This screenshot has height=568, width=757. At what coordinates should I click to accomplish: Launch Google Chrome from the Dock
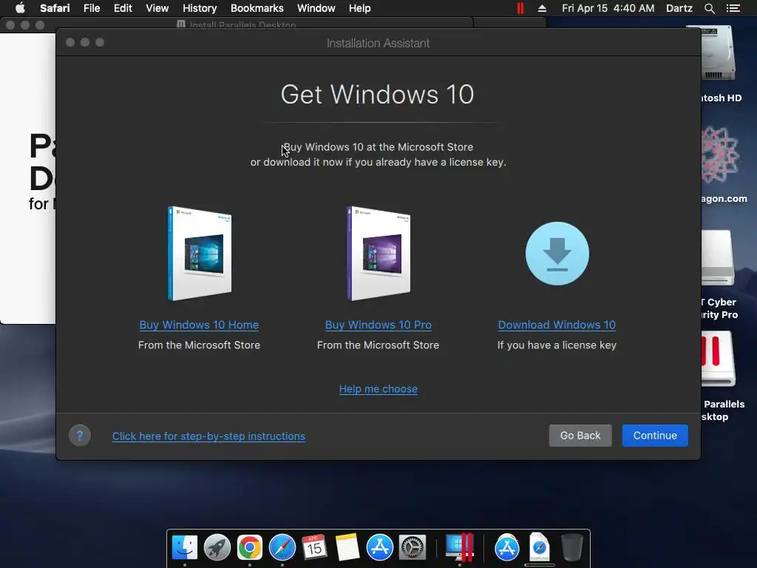coord(250,547)
